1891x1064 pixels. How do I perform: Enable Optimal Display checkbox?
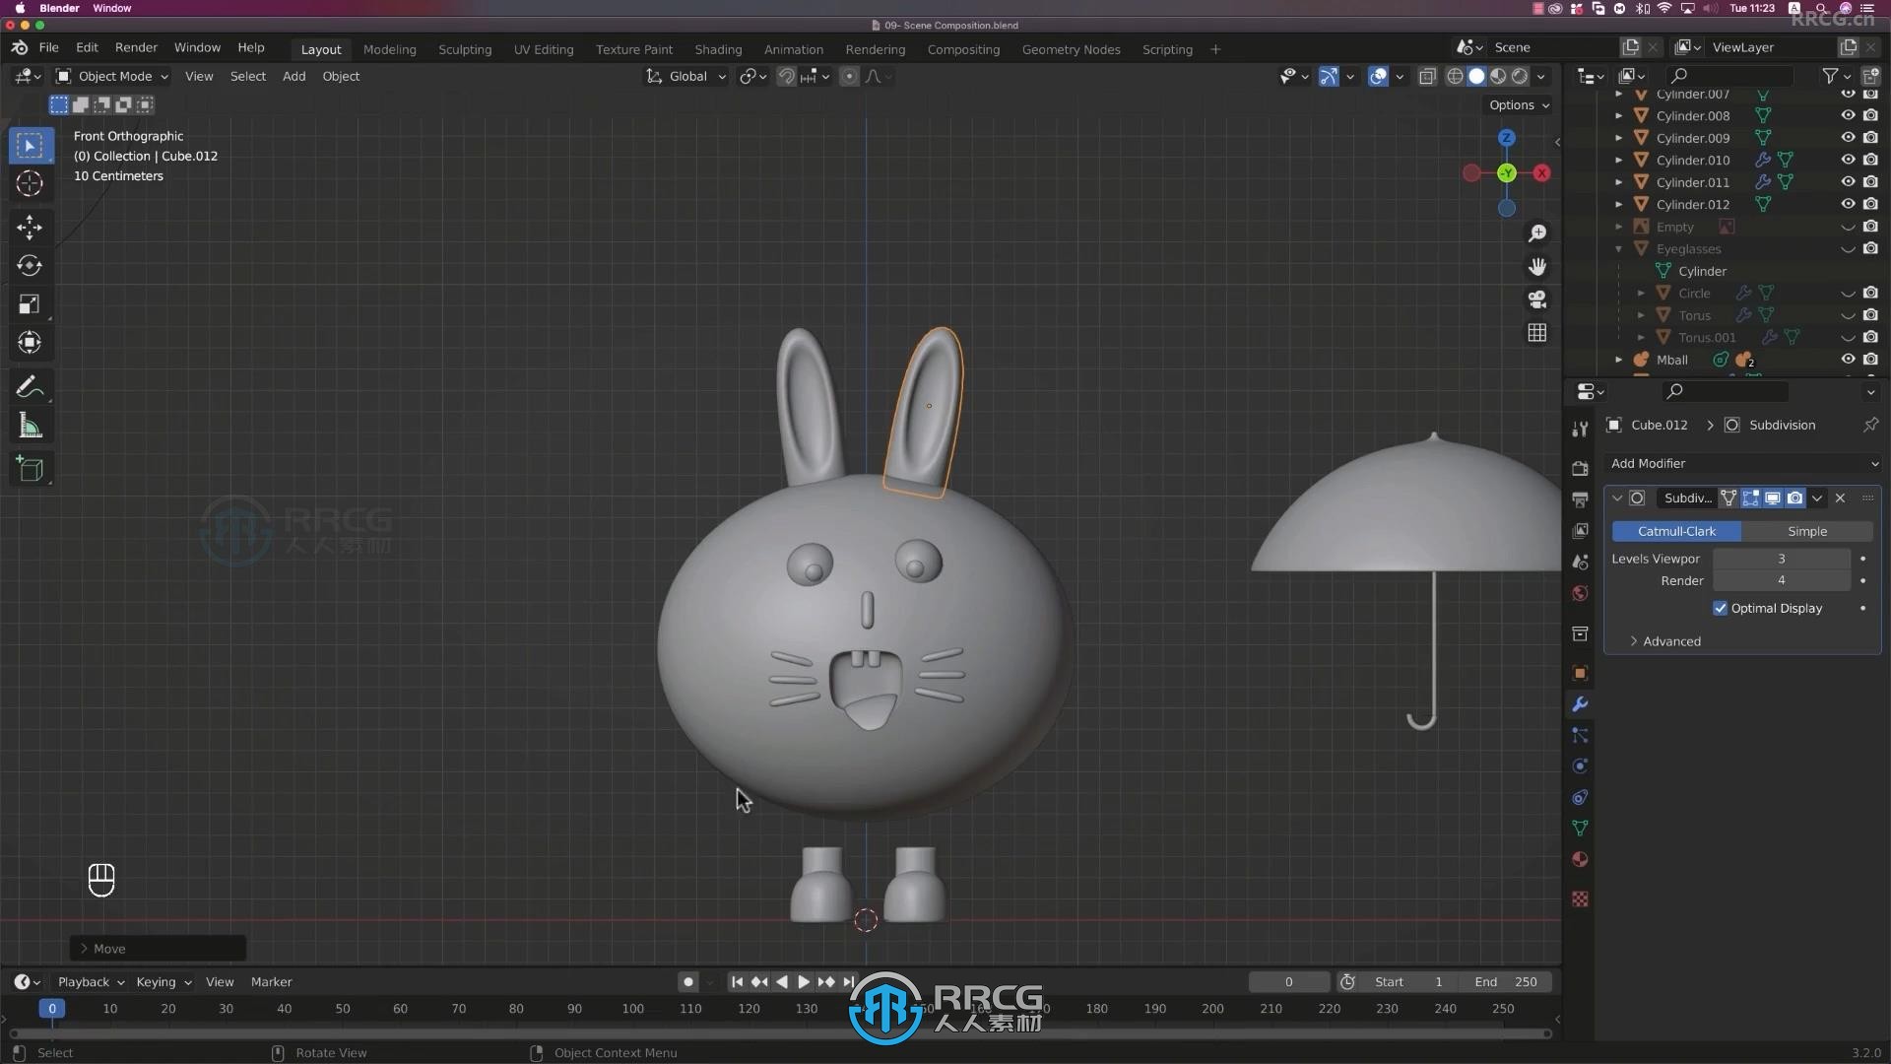pos(1720,607)
